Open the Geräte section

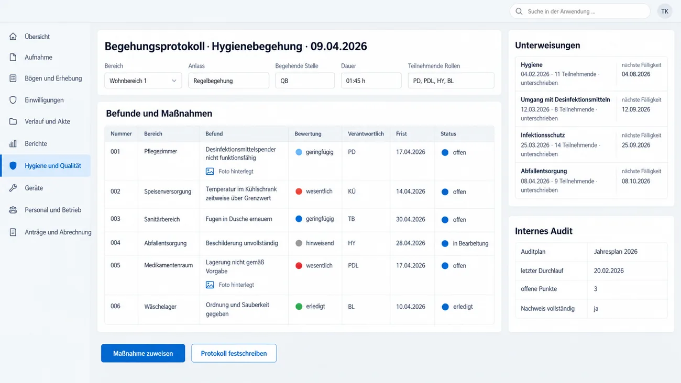point(45,188)
